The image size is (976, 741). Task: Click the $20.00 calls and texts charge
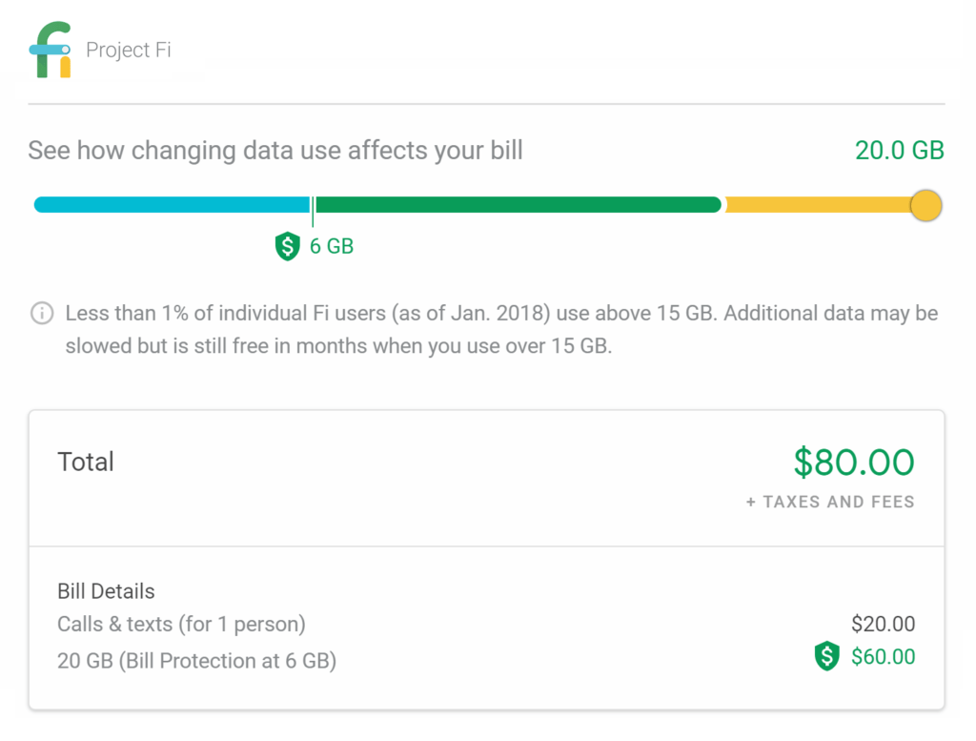click(x=884, y=624)
